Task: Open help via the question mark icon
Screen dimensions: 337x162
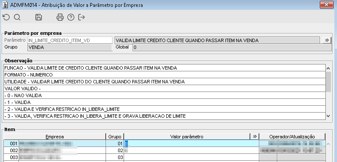Action: (71, 17)
